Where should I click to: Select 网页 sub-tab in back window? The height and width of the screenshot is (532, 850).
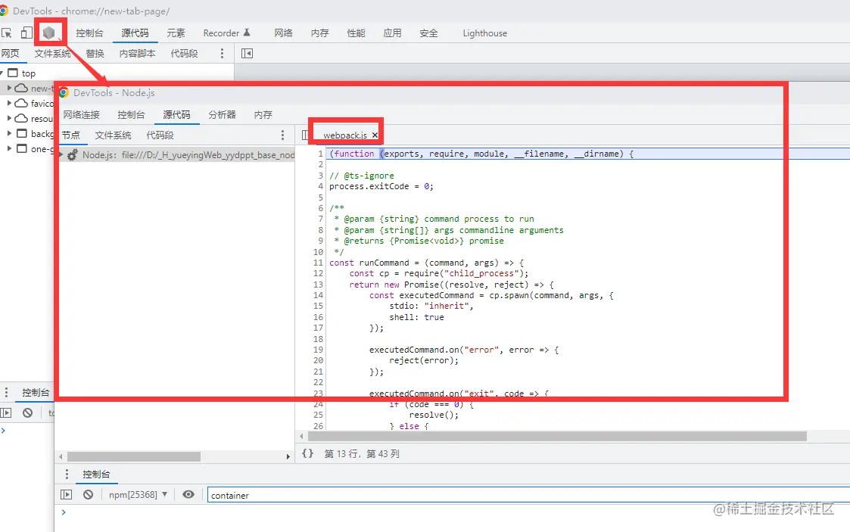[x=11, y=53]
